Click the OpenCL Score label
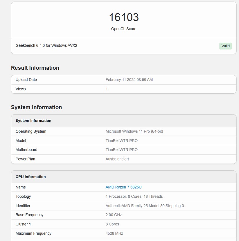Viewport: 239px width, 241px height. pos(124,29)
